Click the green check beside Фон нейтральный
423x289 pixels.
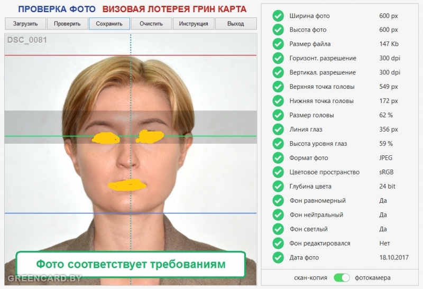pos(278,215)
